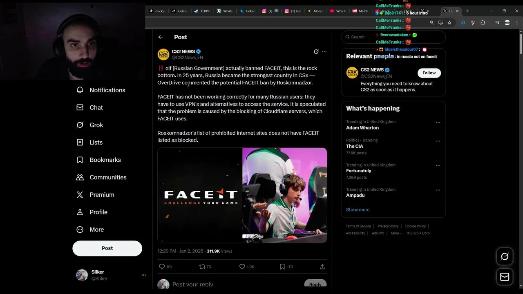Open the Adam Wharton trending topic

coord(362,128)
